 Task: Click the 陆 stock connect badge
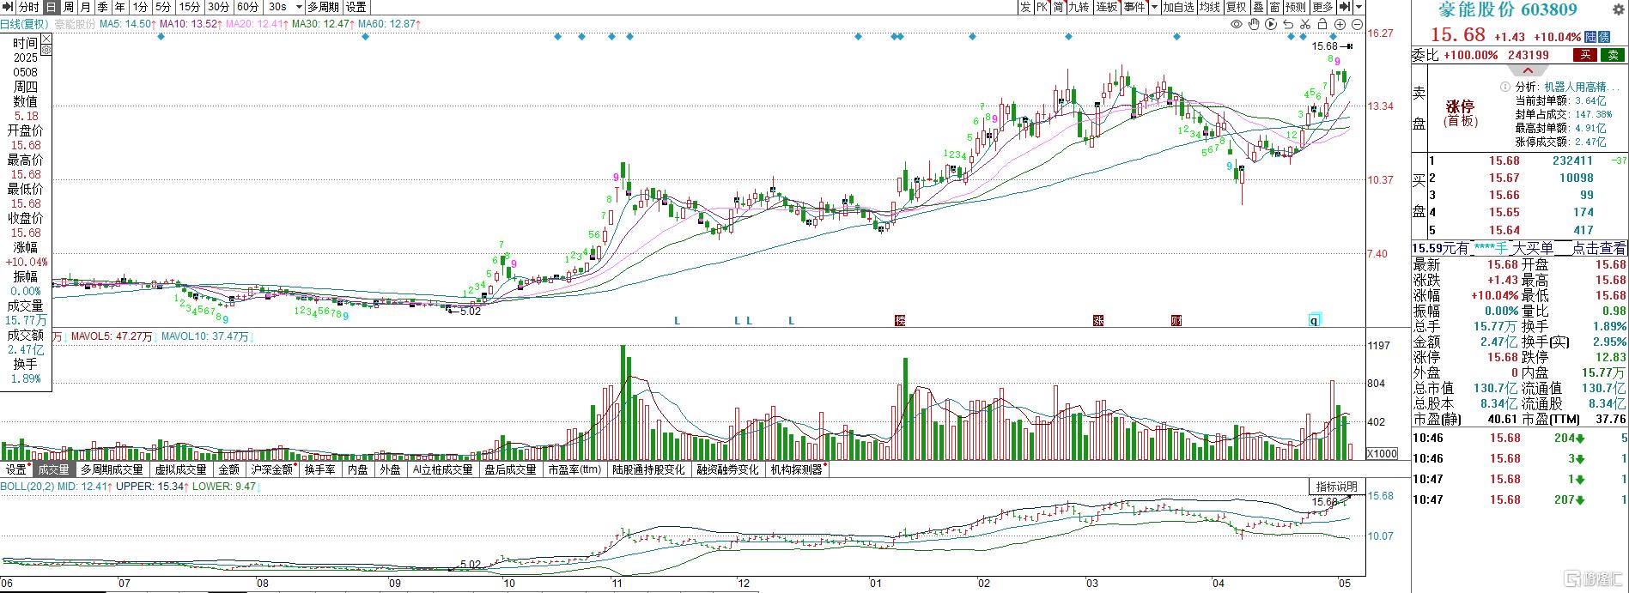tap(1590, 37)
